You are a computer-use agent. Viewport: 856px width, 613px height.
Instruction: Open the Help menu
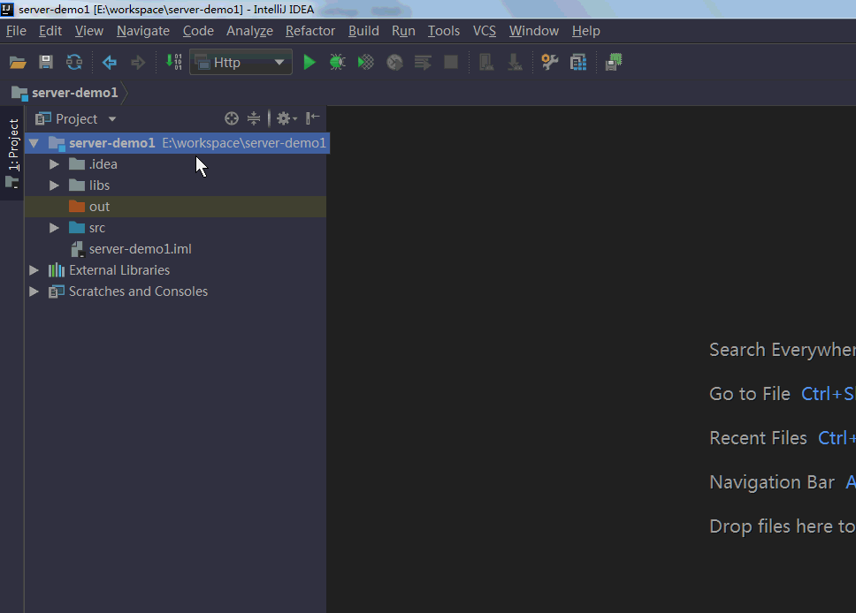click(585, 31)
